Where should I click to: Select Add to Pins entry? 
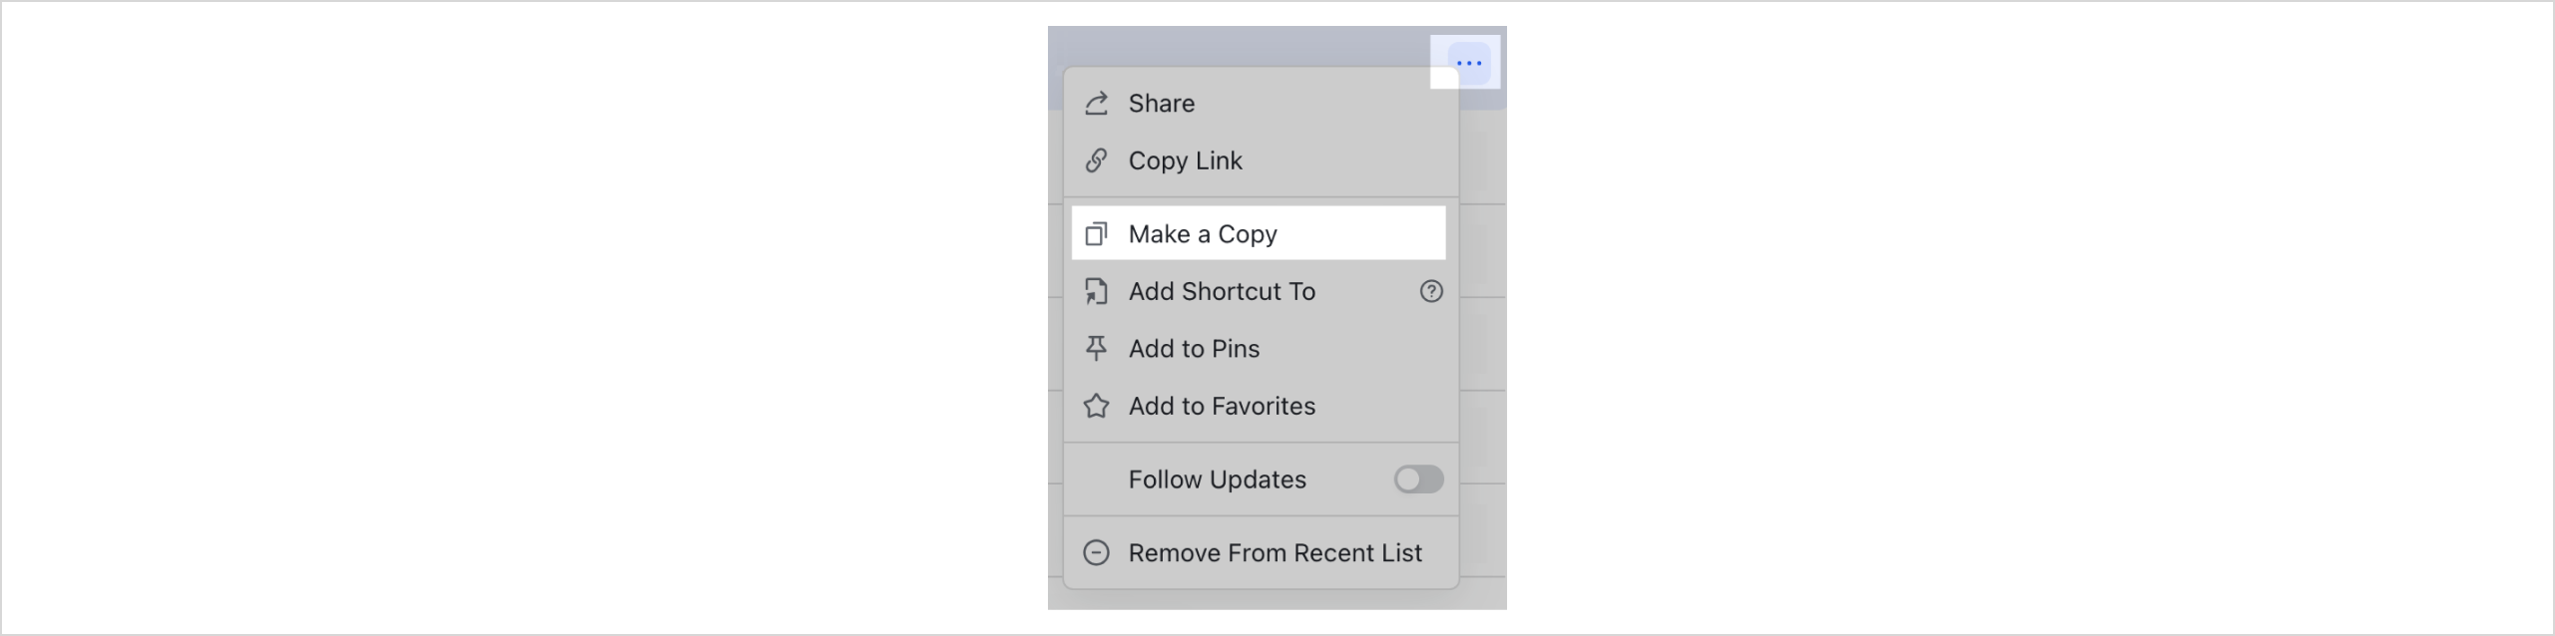(x=1194, y=348)
